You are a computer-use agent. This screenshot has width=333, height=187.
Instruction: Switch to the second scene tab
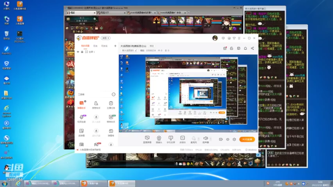tap(95, 46)
